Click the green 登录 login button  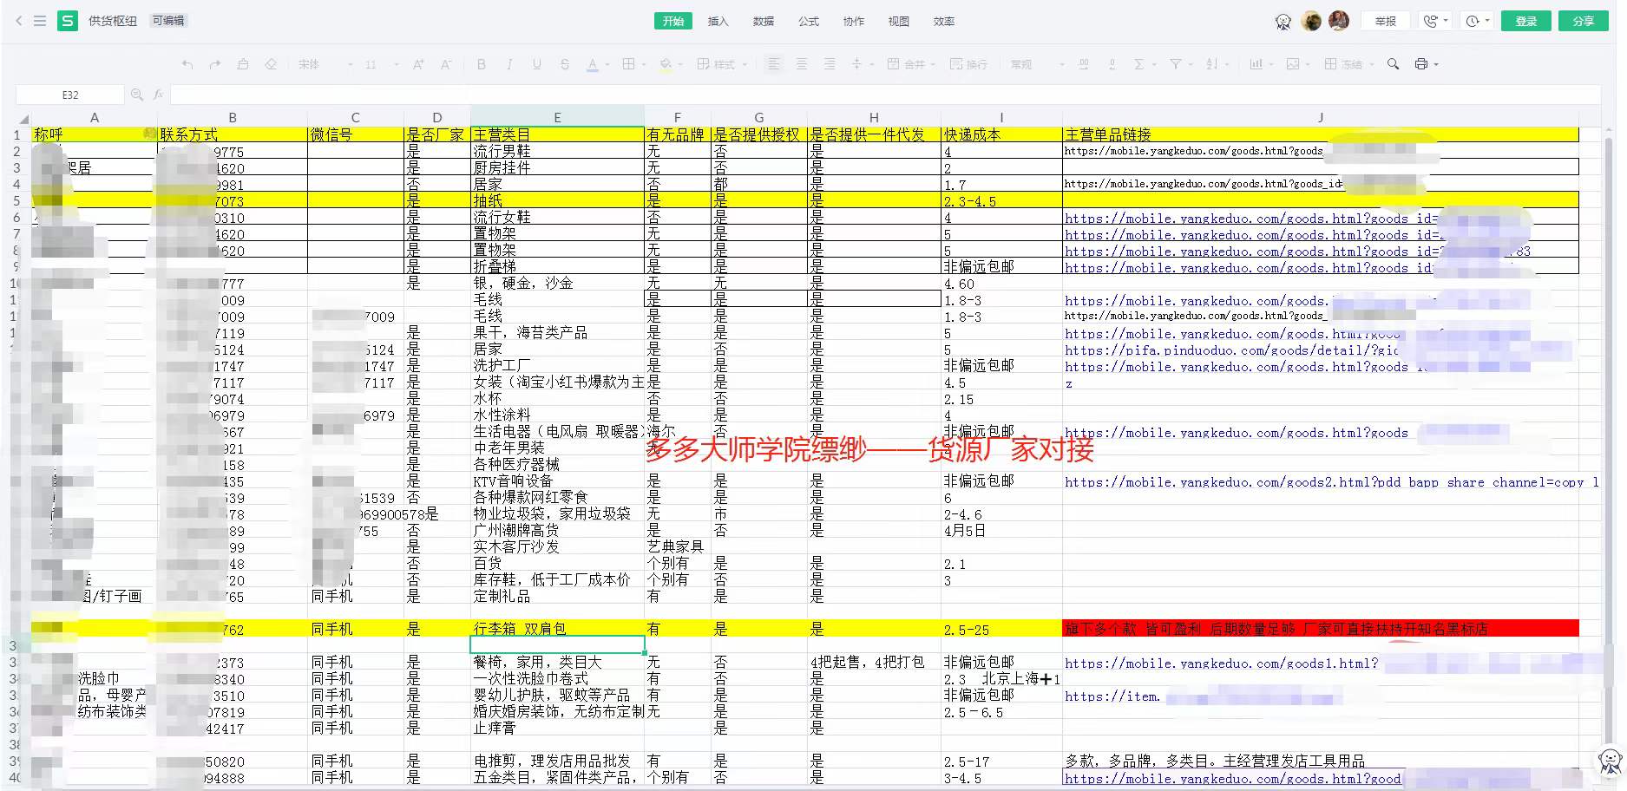(x=1526, y=21)
